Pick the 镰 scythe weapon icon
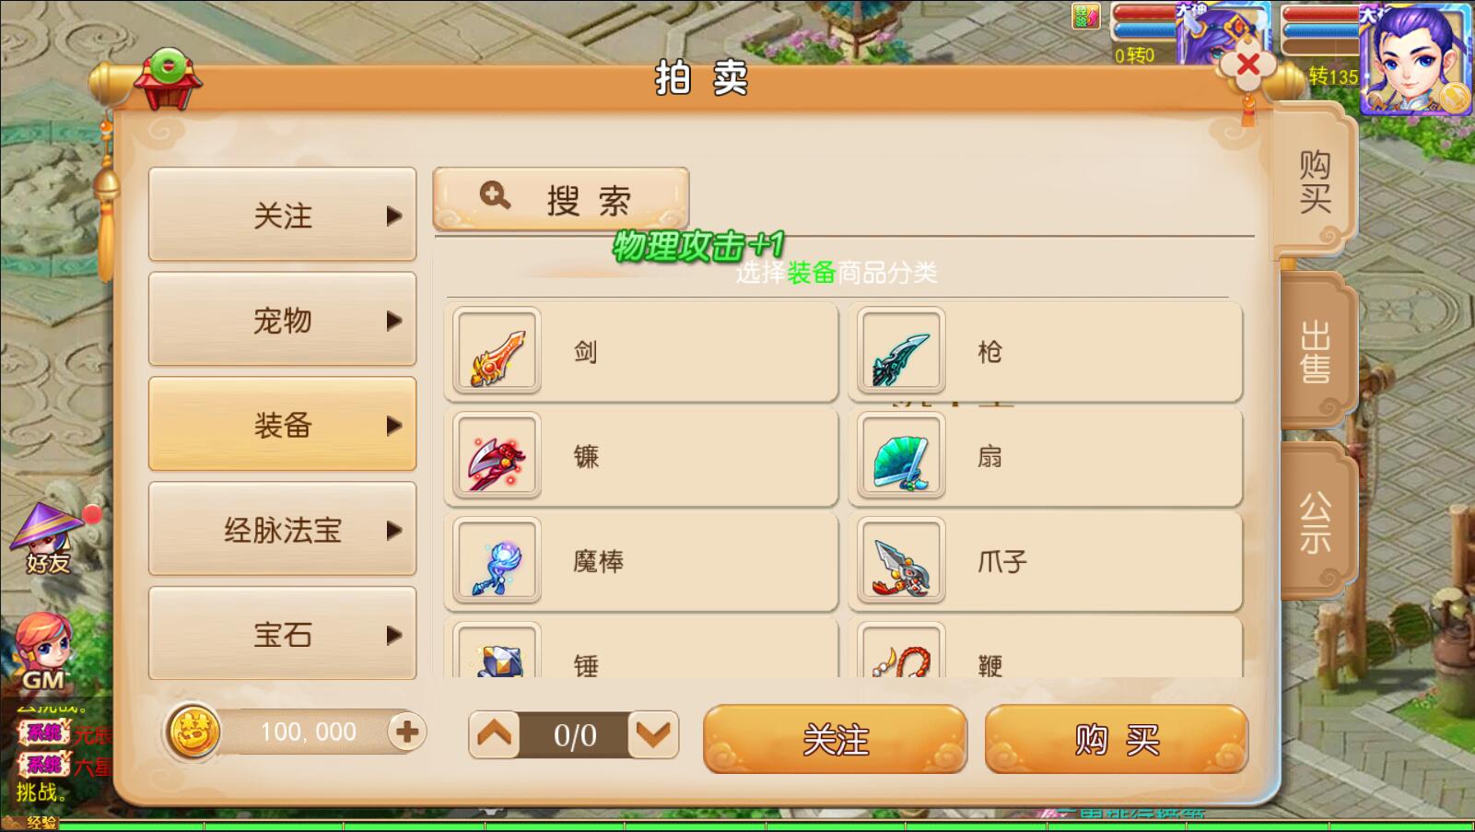 (497, 456)
